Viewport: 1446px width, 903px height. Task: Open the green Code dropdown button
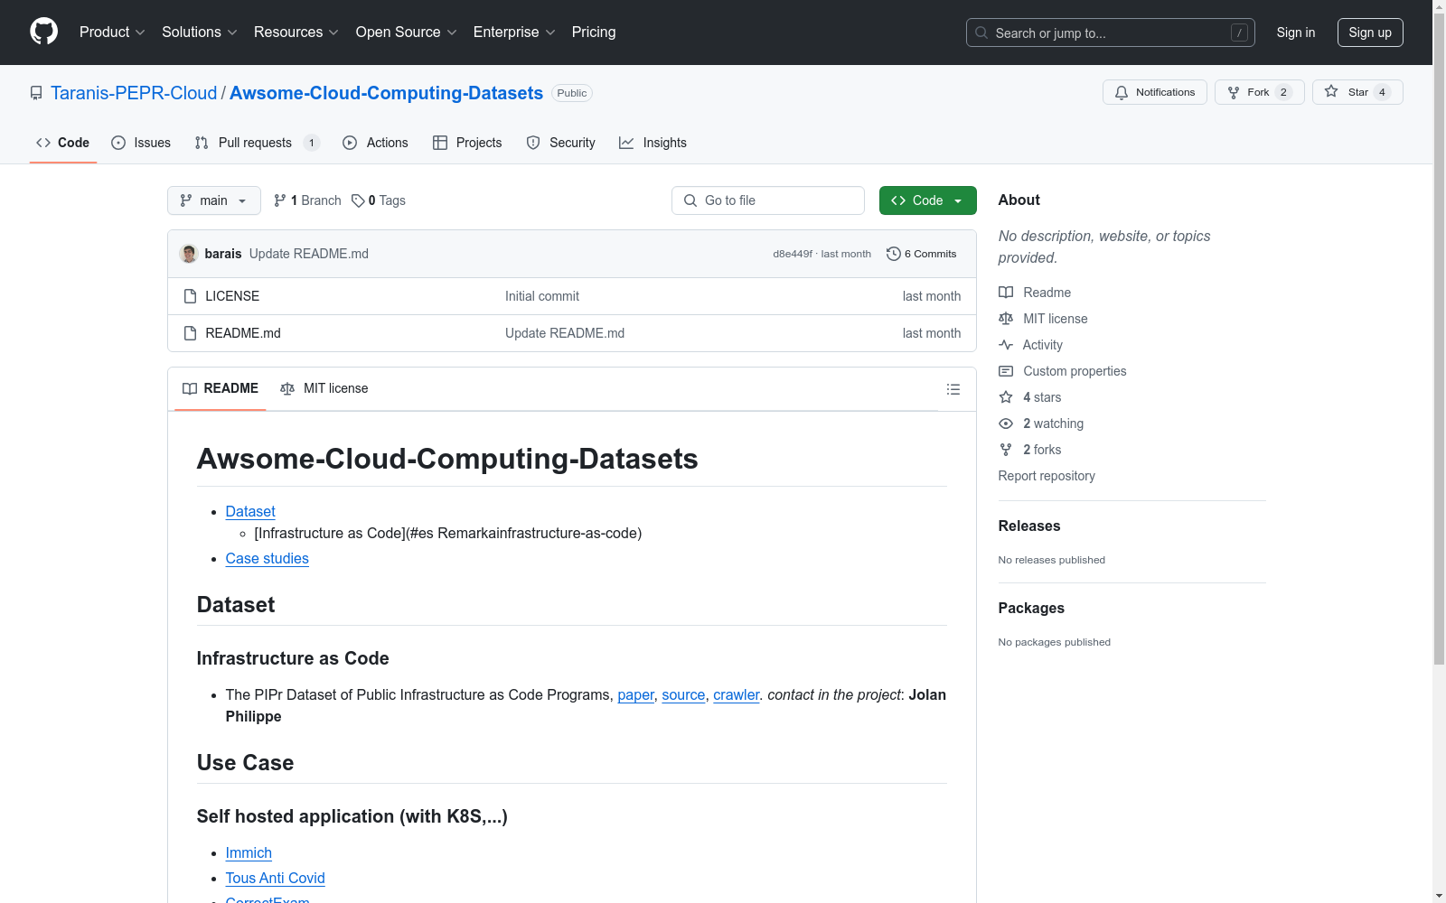[928, 200]
